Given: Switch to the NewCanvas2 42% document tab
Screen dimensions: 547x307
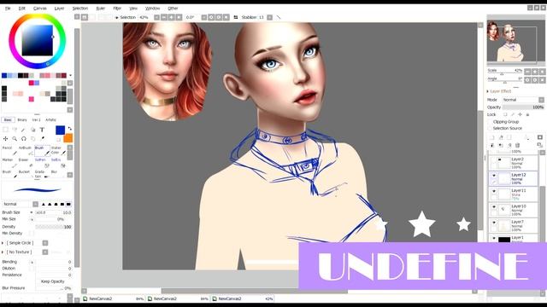Looking at the screenshot, I should 243,298.
